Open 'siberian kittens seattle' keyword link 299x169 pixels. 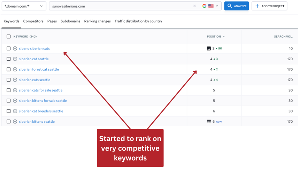pyautogui.click(x=37, y=122)
